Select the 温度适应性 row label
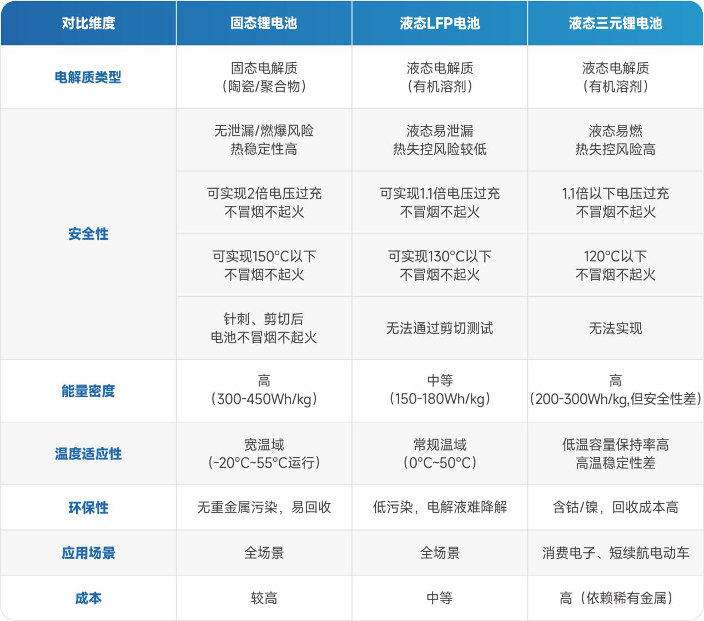This screenshot has width=704, height=621. [x=88, y=454]
